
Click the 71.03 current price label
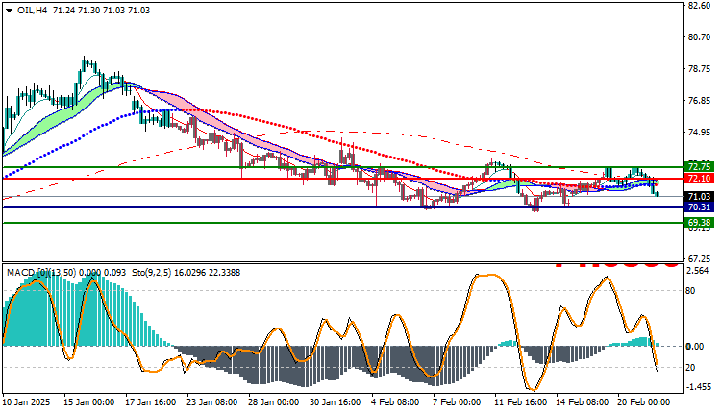tap(699, 197)
